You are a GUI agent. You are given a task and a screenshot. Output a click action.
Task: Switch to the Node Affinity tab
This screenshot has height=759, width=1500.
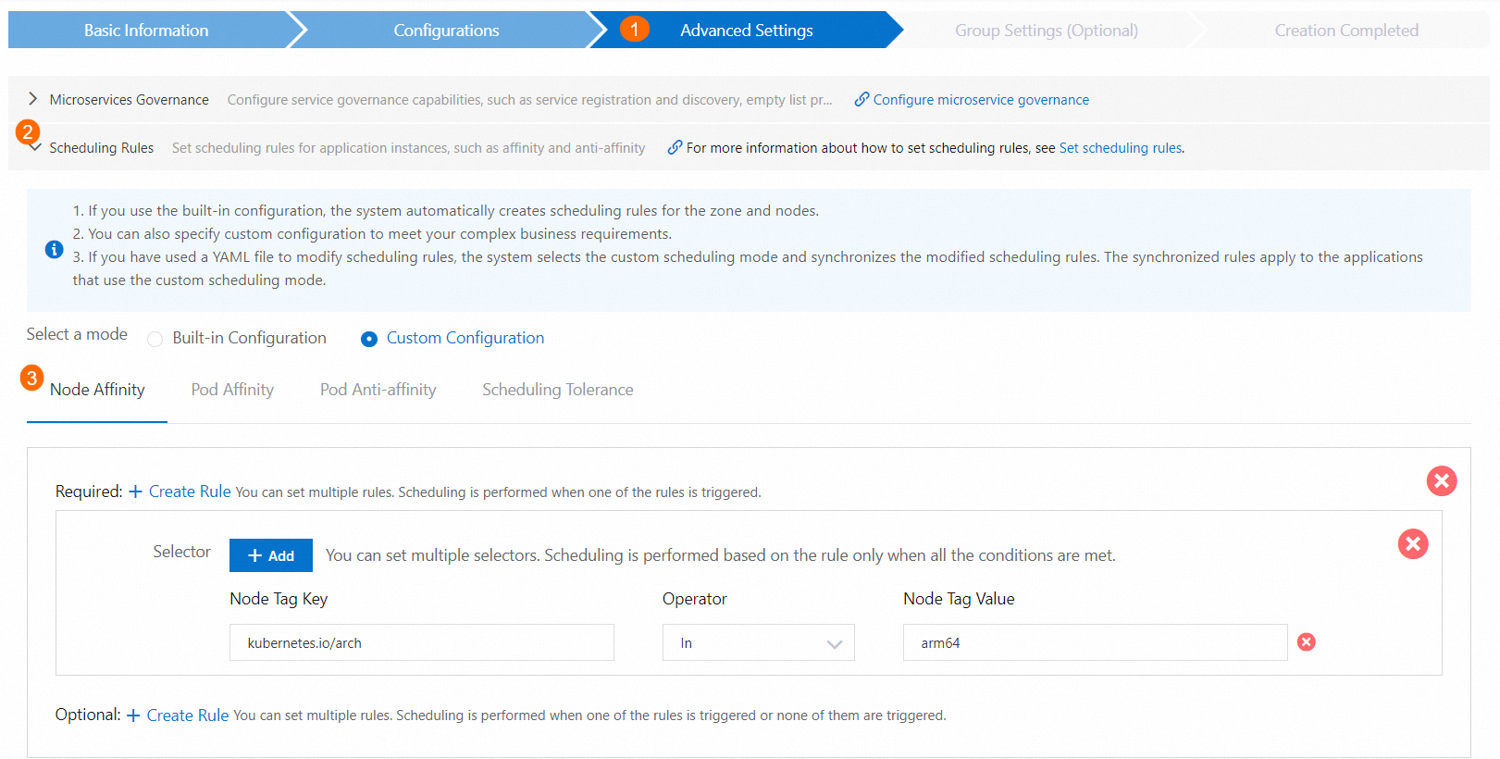tap(97, 390)
